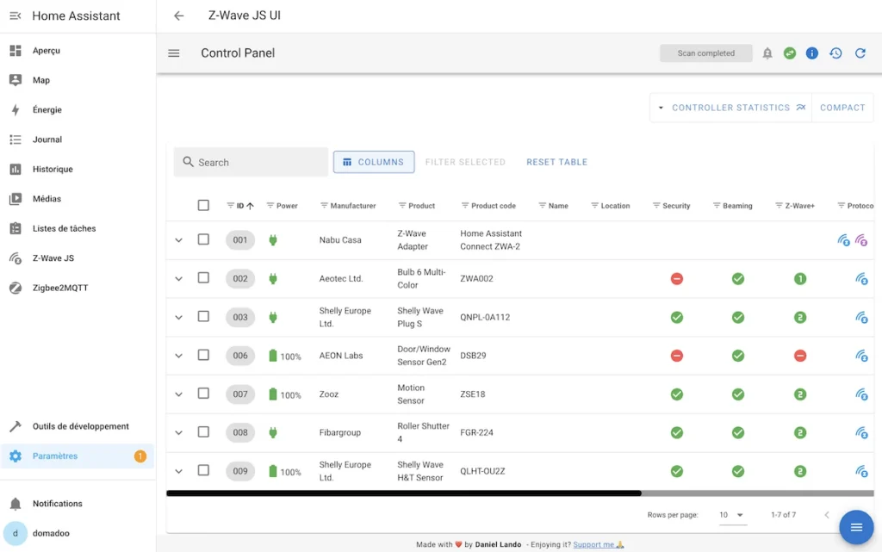Sort by ID column header
882x552 pixels.
pos(240,206)
